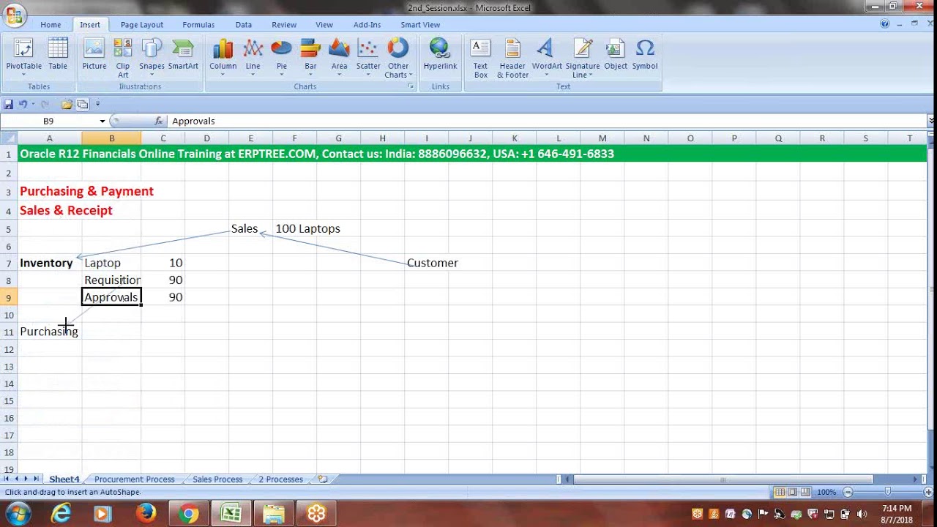The width and height of the screenshot is (937, 527).
Task: Open the Undo history dropdown arrow
Action: pos(33,104)
